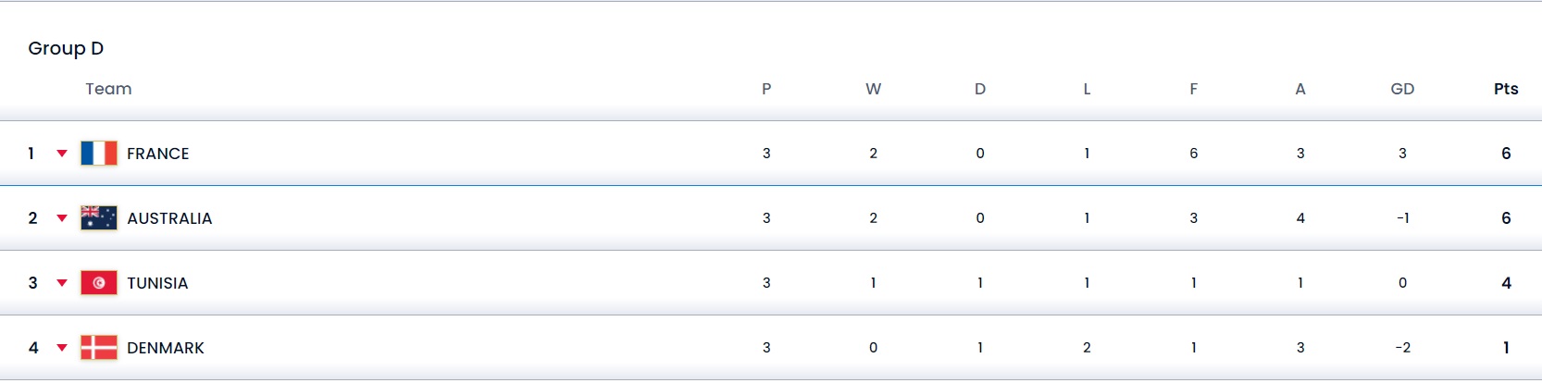Click the Australia flag icon
Image resolution: width=1542 pixels, height=383 pixels.
99,218
